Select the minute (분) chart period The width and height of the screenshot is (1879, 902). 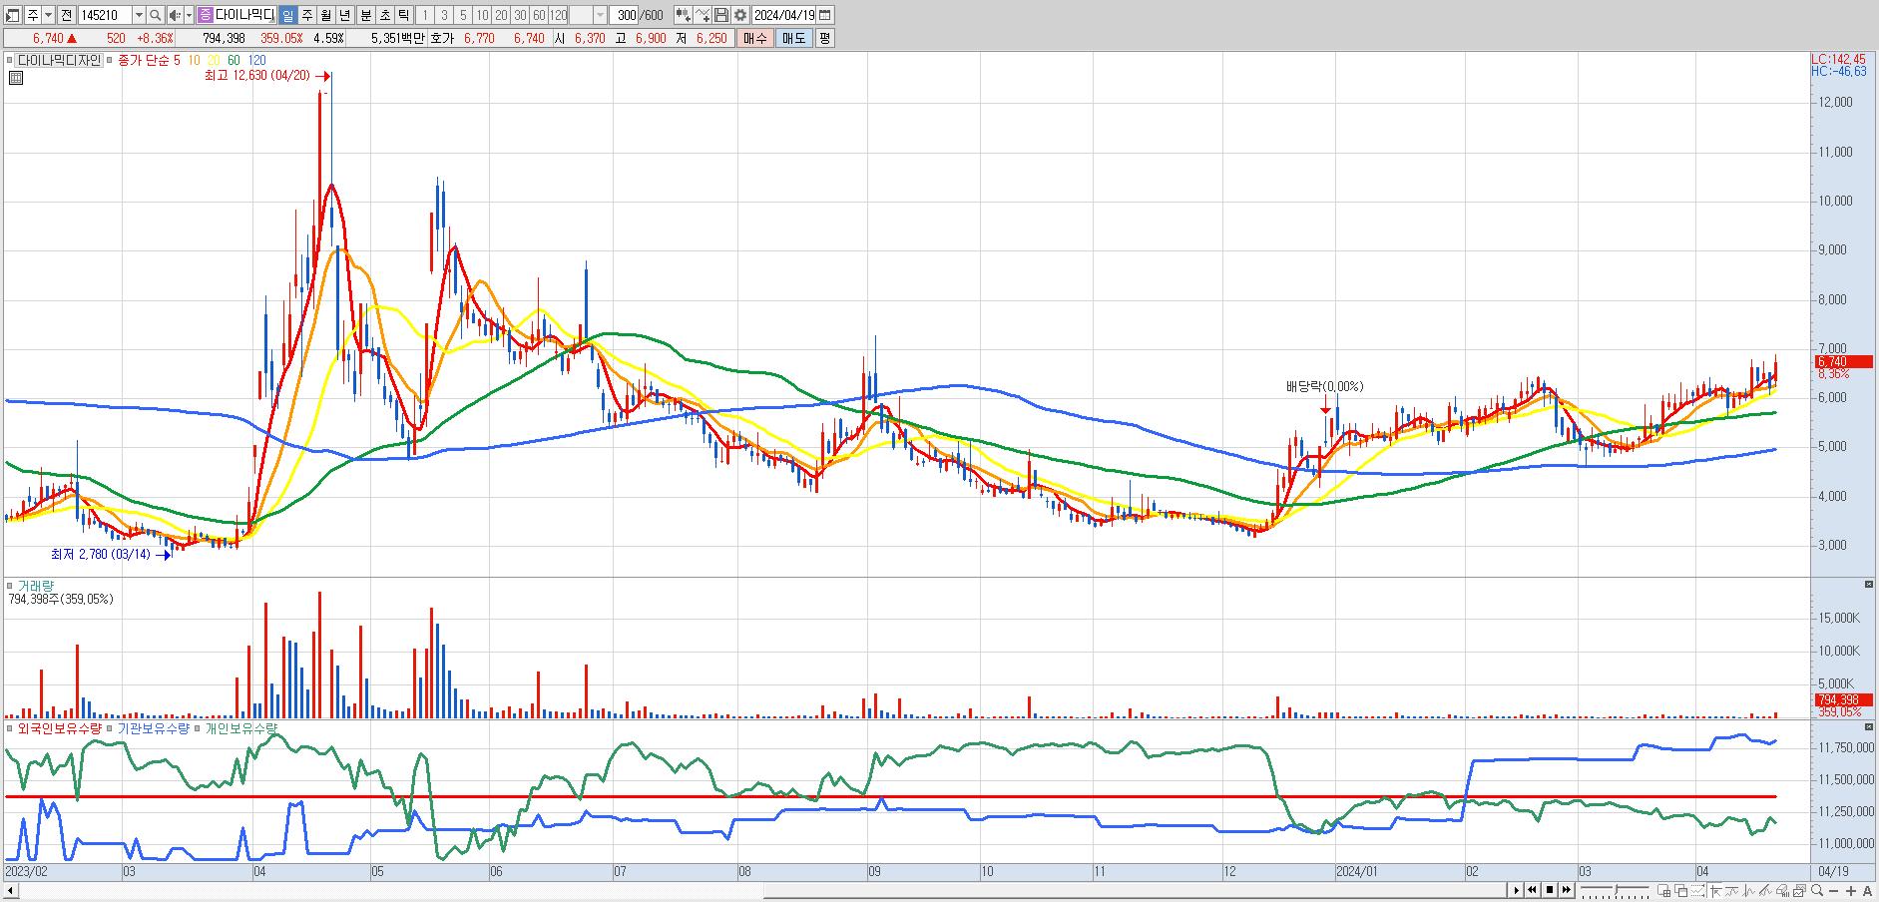pos(365,15)
